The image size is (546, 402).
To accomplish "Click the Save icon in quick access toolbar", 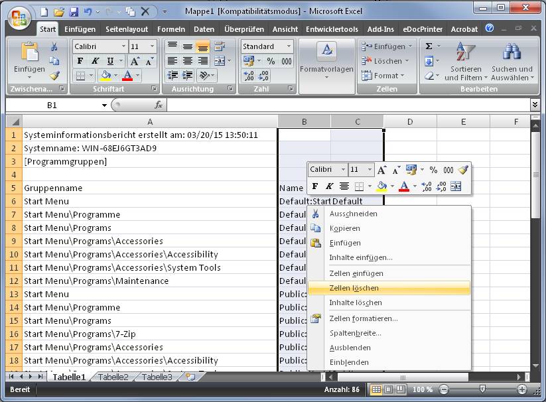I will 74,12.
